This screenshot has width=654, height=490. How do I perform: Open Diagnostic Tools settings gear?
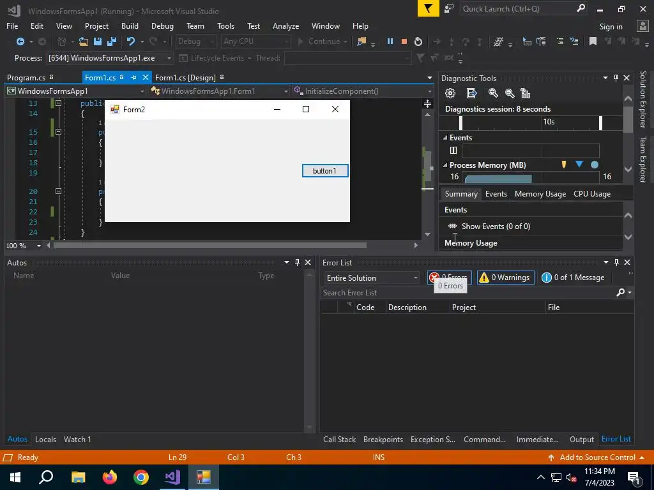point(450,93)
